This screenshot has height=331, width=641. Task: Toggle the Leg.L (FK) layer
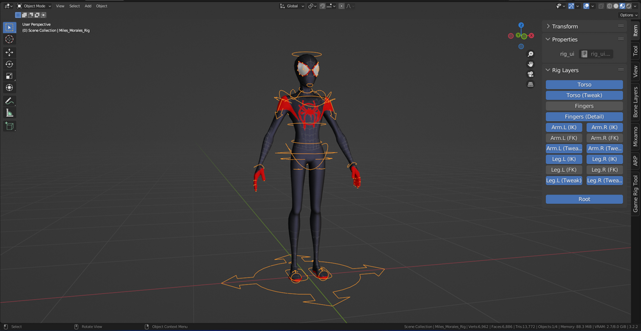tap(564, 170)
